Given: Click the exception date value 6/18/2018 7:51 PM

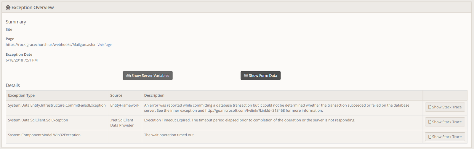Looking at the screenshot, I should pos(22,60).
